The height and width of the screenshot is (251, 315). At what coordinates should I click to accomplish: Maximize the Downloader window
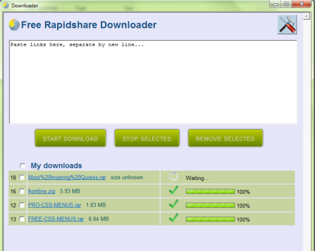286,4
